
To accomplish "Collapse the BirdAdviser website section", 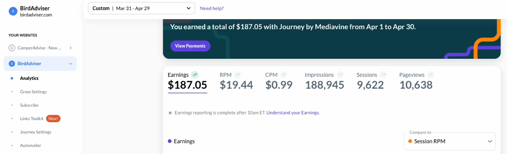I will point(71,64).
